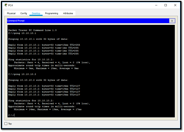This screenshot has width=184, height=132.
Task: Click the final C:\> prompt line
Action: click(11, 115)
